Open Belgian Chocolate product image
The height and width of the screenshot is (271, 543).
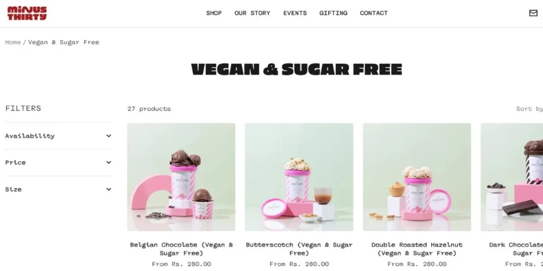[x=181, y=177]
